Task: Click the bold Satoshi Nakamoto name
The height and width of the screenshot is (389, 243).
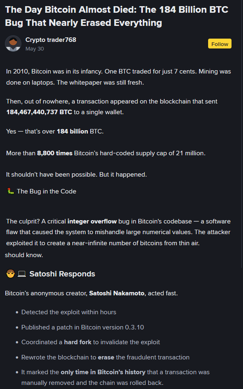Action: tap(117, 293)
